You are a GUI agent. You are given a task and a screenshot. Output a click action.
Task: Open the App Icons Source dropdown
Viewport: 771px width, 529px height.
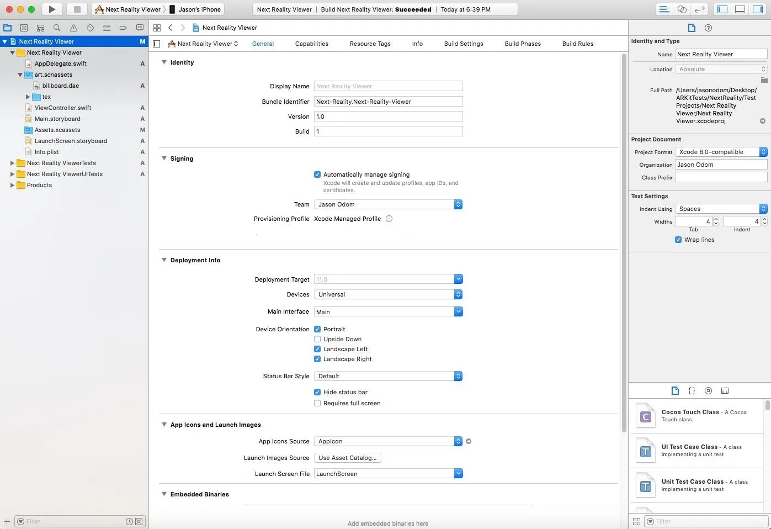388,441
